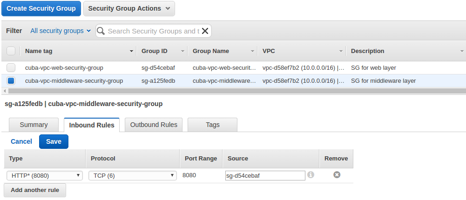The image size is (466, 200).
Task: Switch to the Outbound Rules tab
Action: pyautogui.click(x=154, y=125)
